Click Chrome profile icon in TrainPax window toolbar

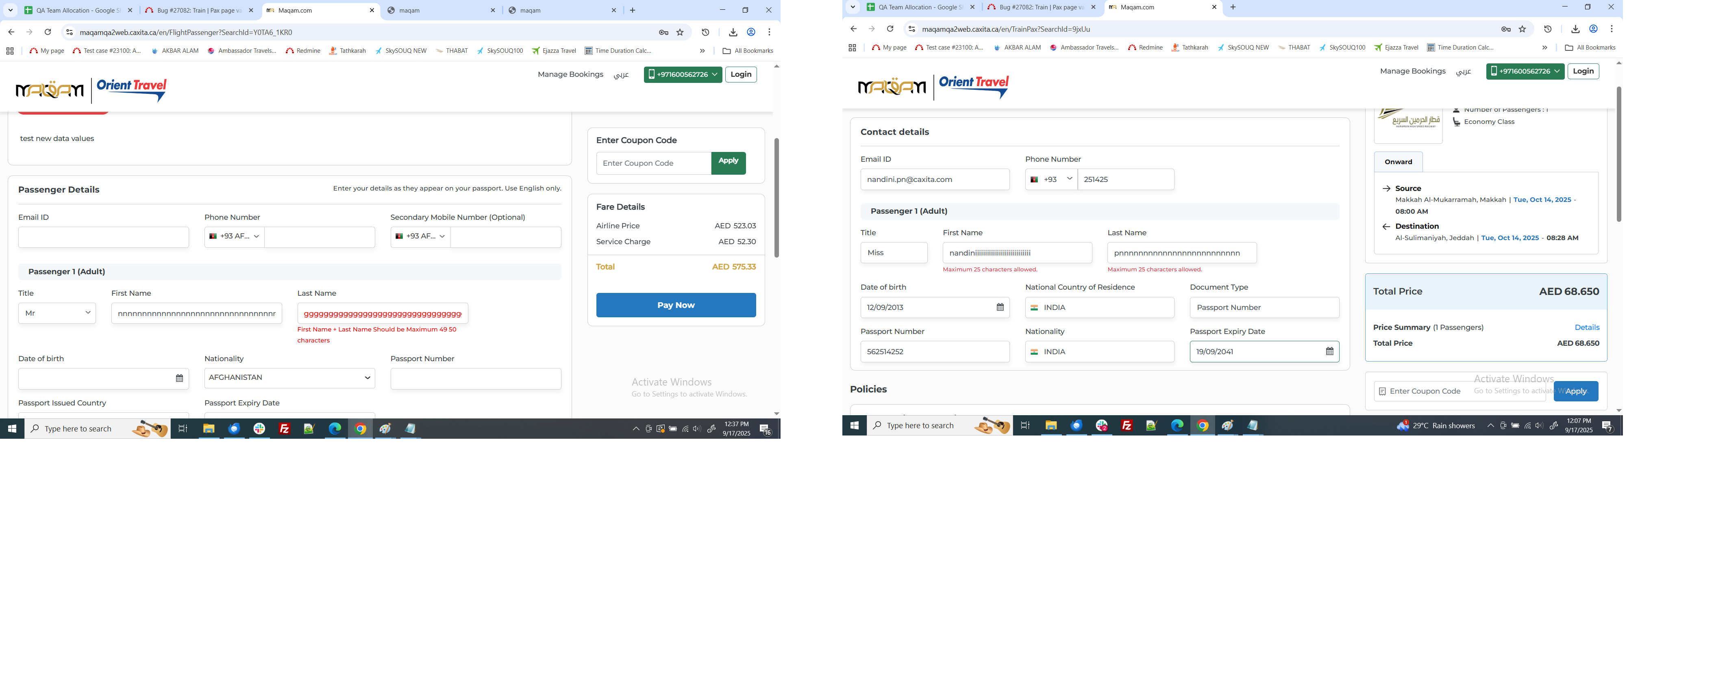(x=1594, y=29)
